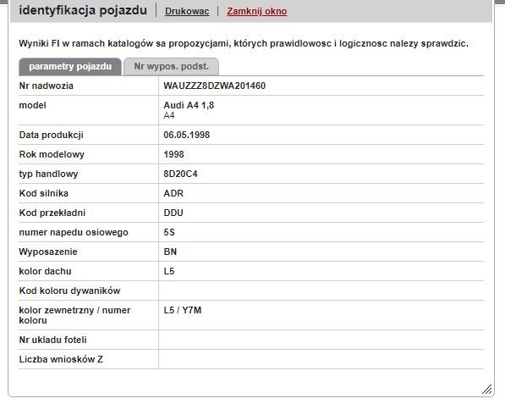Select kolor dachu value L5

[169, 271]
